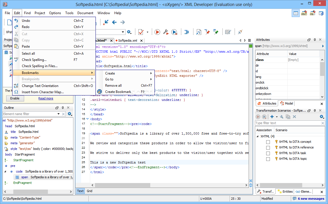Switch to Grid editing mode tab
This screenshot has height=204, width=328.
coord(90,191)
